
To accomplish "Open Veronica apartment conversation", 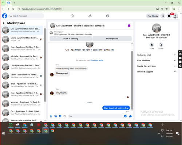I will pos(22,103).
